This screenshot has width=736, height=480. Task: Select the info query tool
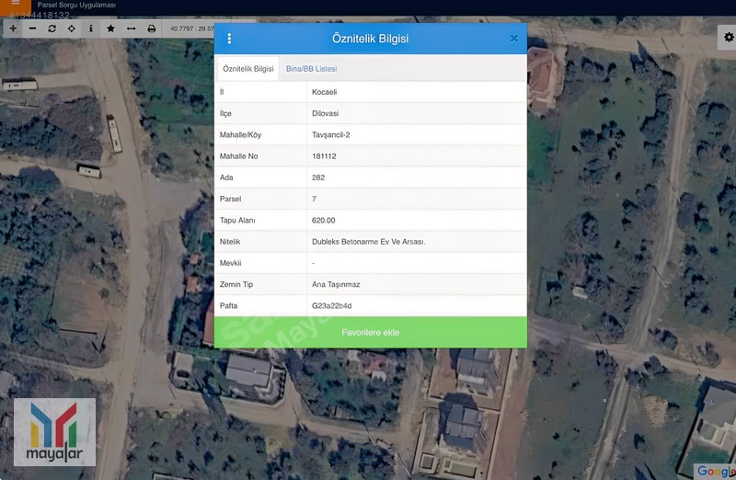[x=91, y=29]
